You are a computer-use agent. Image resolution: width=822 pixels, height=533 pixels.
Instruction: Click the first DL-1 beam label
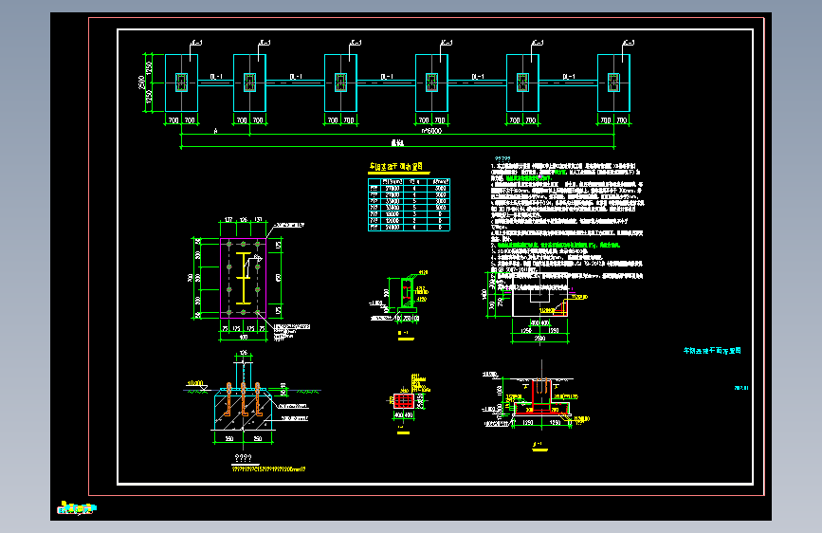216,77
